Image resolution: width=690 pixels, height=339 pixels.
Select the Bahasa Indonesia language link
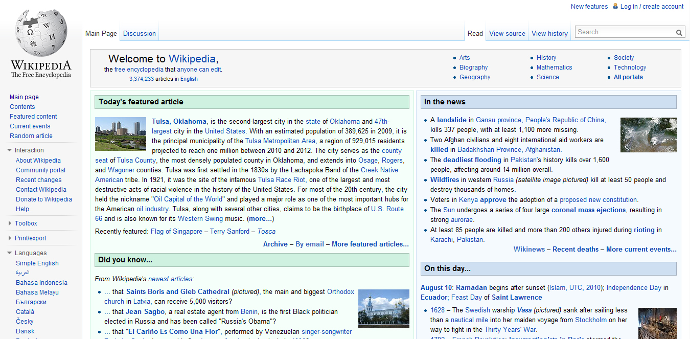pos(41,283)
